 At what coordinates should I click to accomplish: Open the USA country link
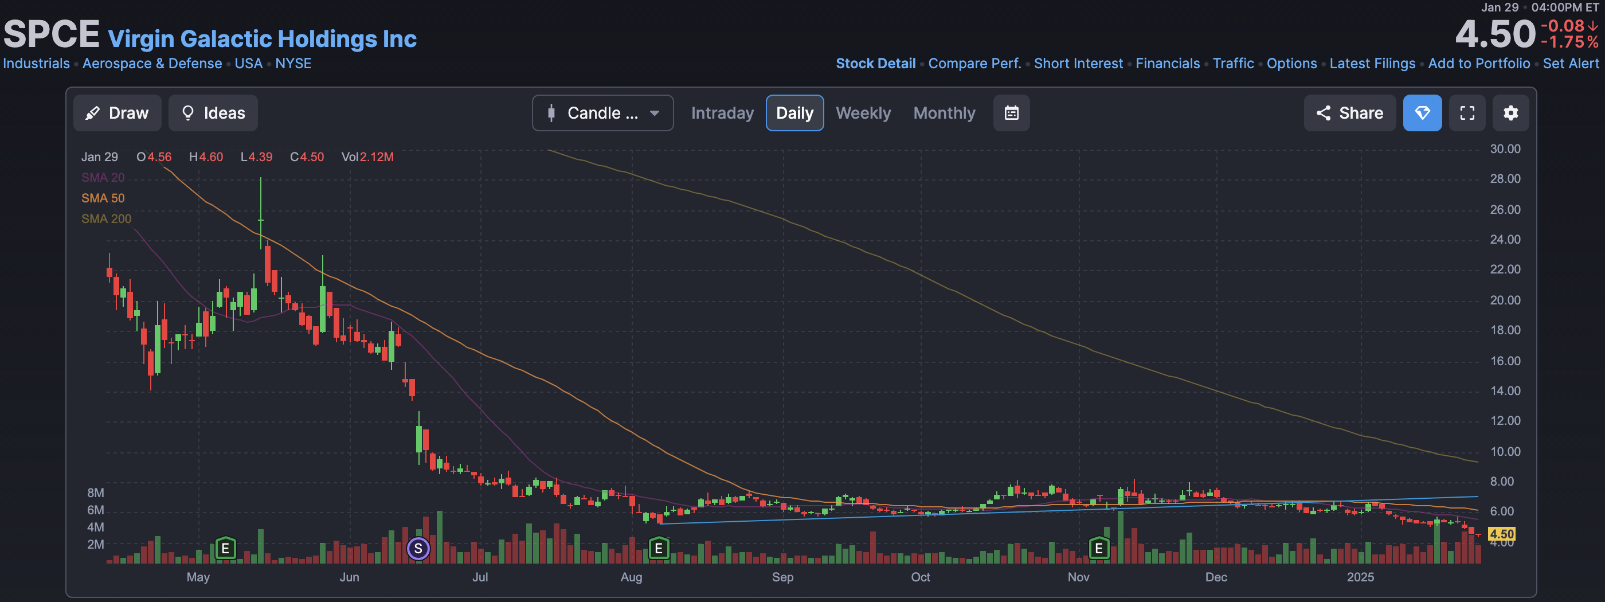tap(249, 64)
